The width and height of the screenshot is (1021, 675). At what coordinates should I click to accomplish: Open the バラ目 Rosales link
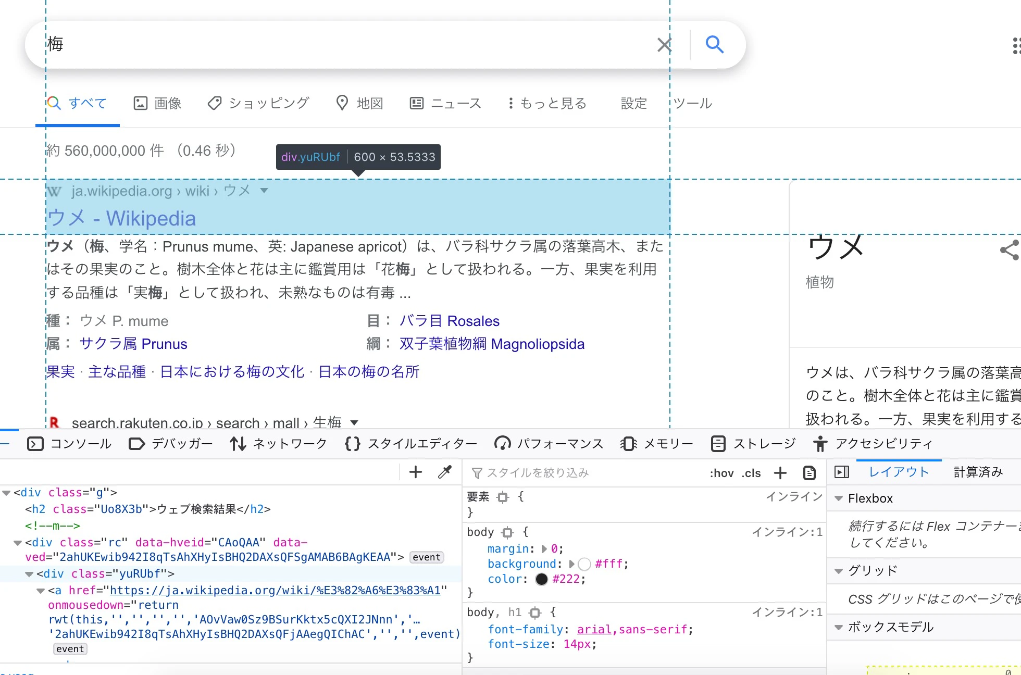(x=450, y=321)
